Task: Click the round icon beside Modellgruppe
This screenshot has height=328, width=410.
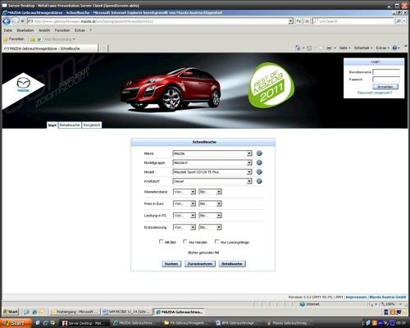Action: [x=259, y=162]
